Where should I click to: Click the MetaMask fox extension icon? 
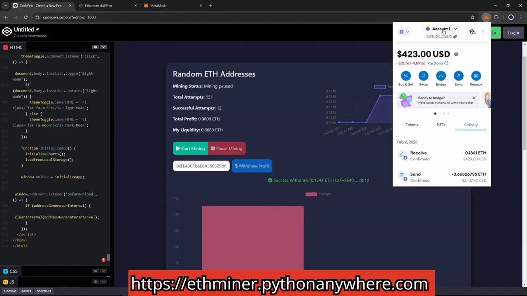click(x=486, y=17)
